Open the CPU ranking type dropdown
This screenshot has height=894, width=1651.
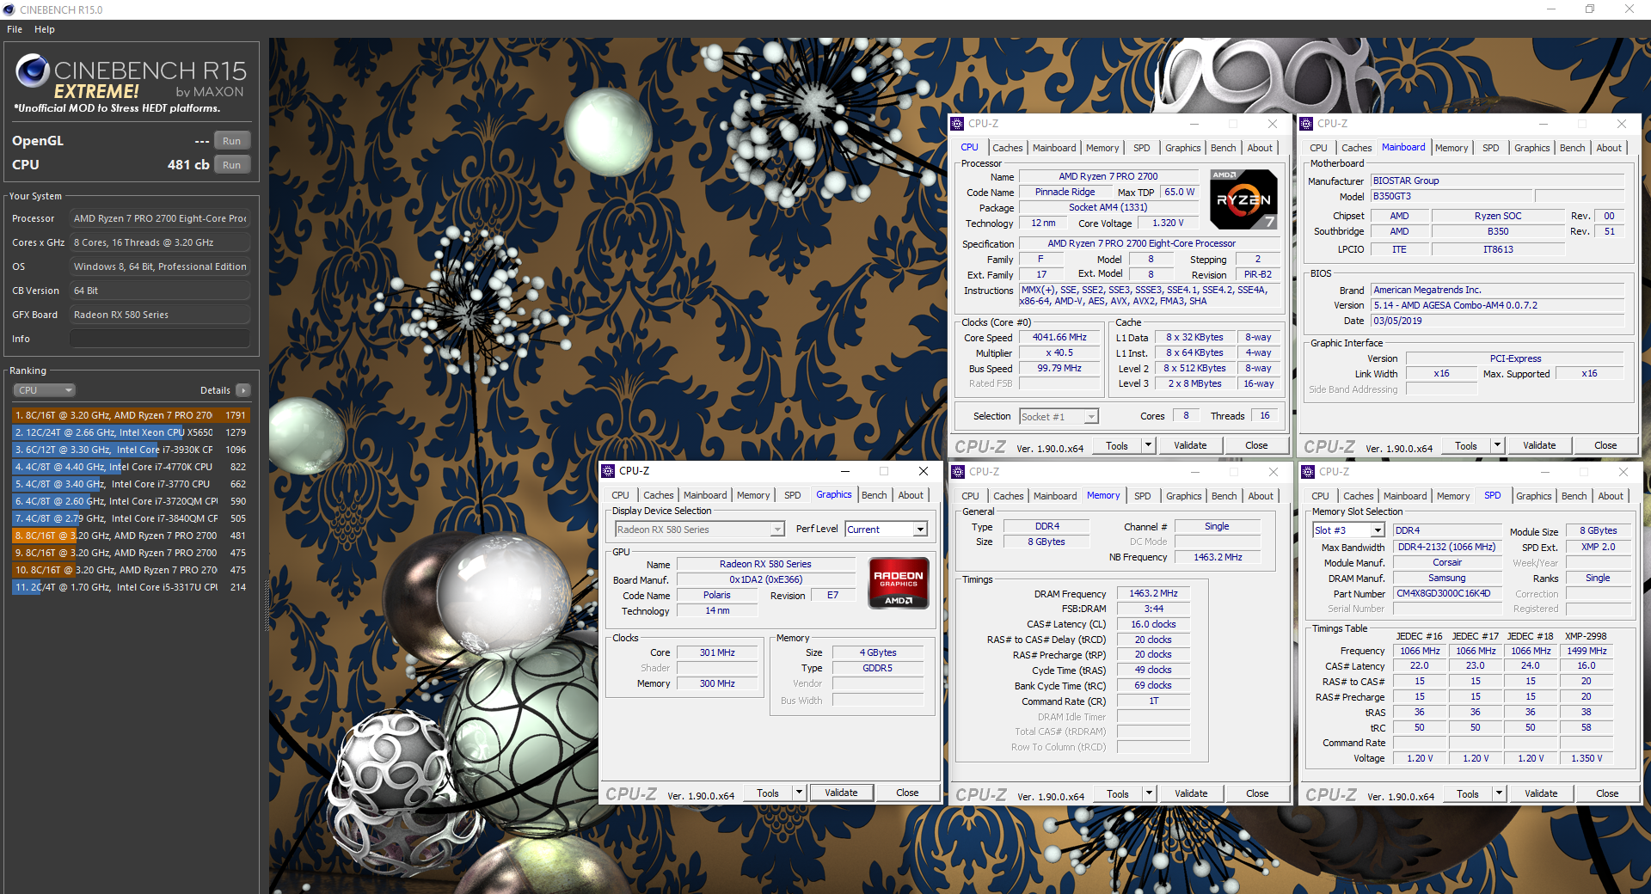tap(44, 390)
